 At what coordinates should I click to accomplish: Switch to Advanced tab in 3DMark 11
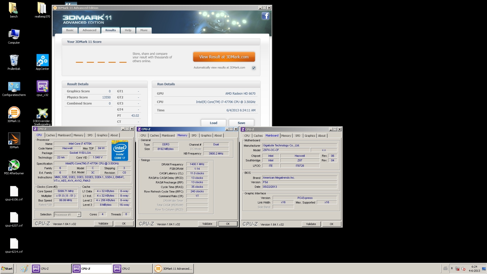coord(89,30)
